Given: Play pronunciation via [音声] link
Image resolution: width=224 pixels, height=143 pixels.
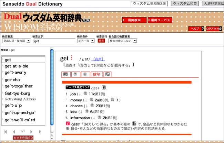Looking at the screenshot, I should click(x=98, y=59).
